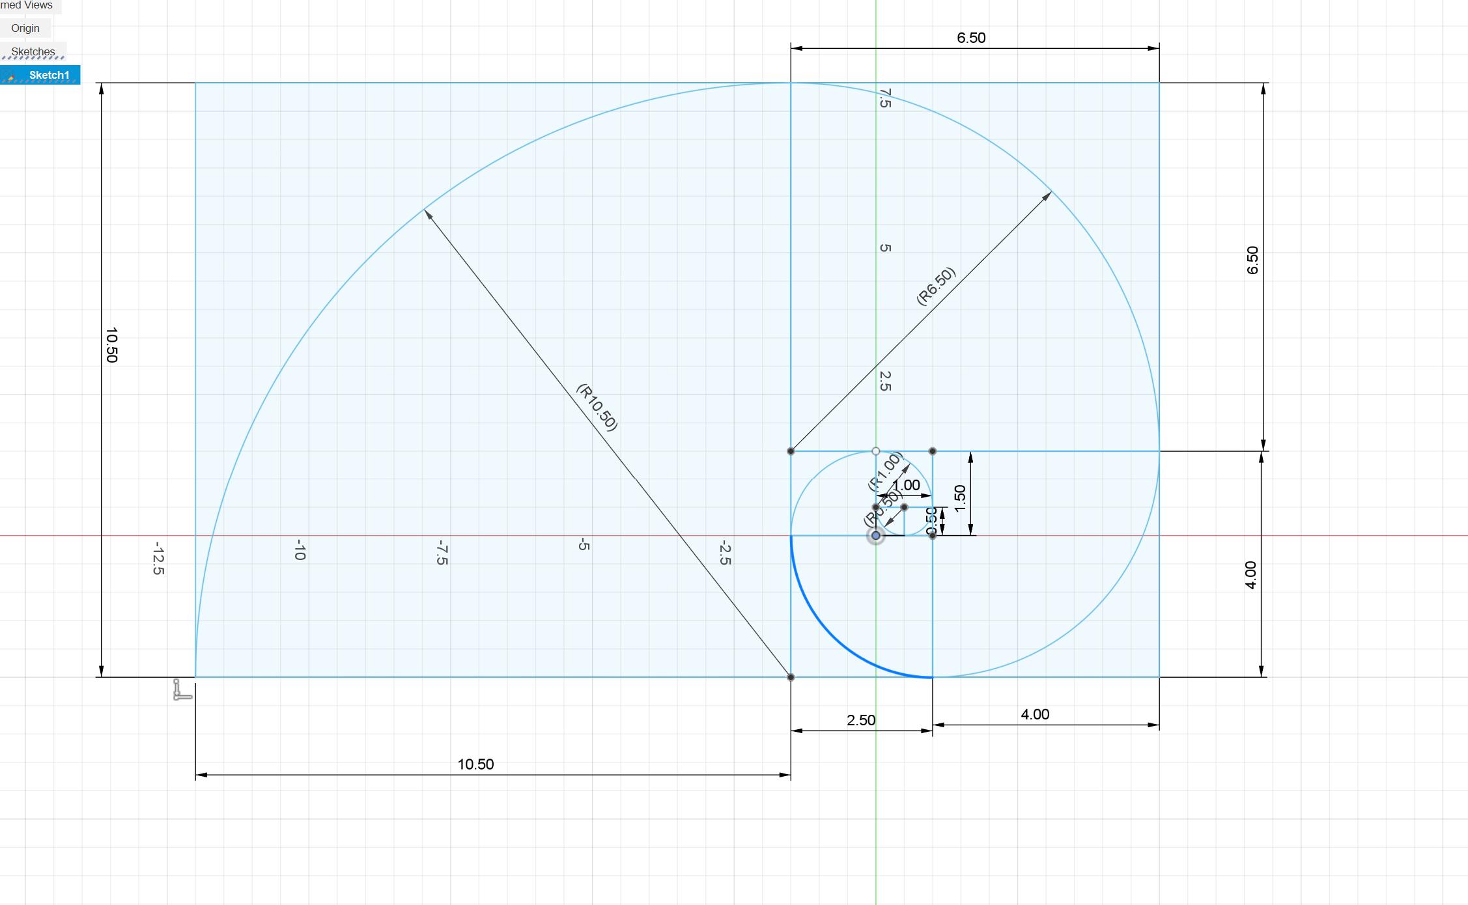Image resolution: width=1468 pixels, height=905 pixels.
Task: Click the -12.5 grid axis label
Action: coord(158,558)
